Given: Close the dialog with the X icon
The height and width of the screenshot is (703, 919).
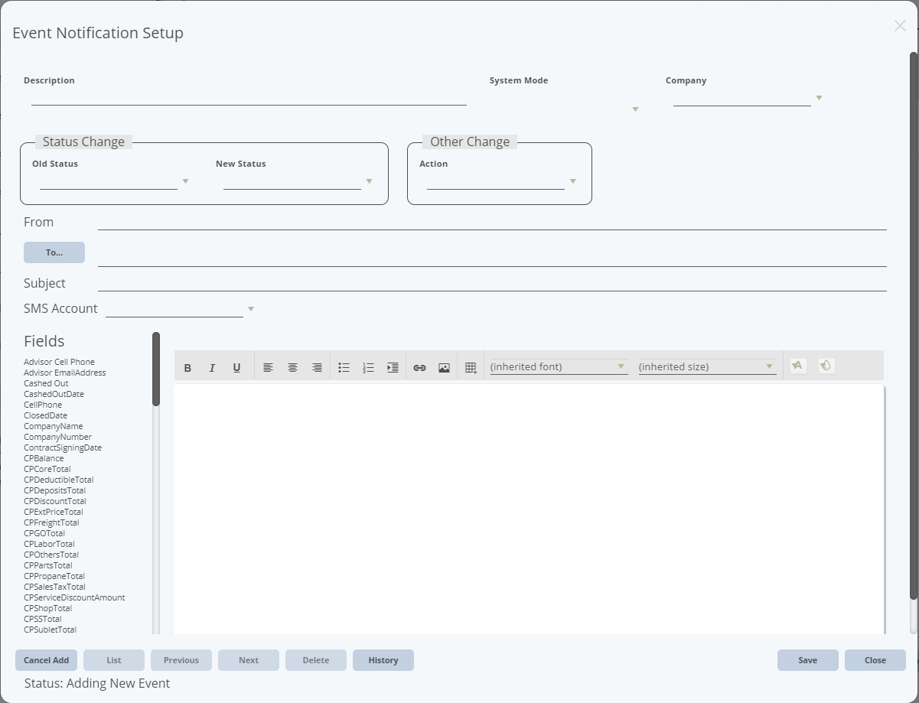Looking at the screenshot, I should point(900,26).
